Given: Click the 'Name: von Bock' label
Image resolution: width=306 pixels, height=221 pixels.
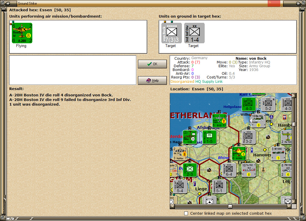Looking at the screenshot, I should click(251, 58).
